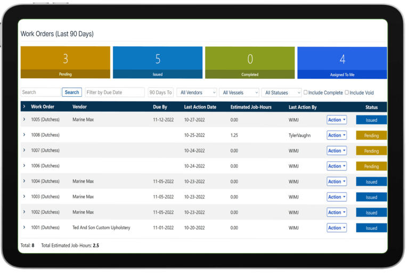Open the All Vendors dropdown
409x274 pixels.
197,93
